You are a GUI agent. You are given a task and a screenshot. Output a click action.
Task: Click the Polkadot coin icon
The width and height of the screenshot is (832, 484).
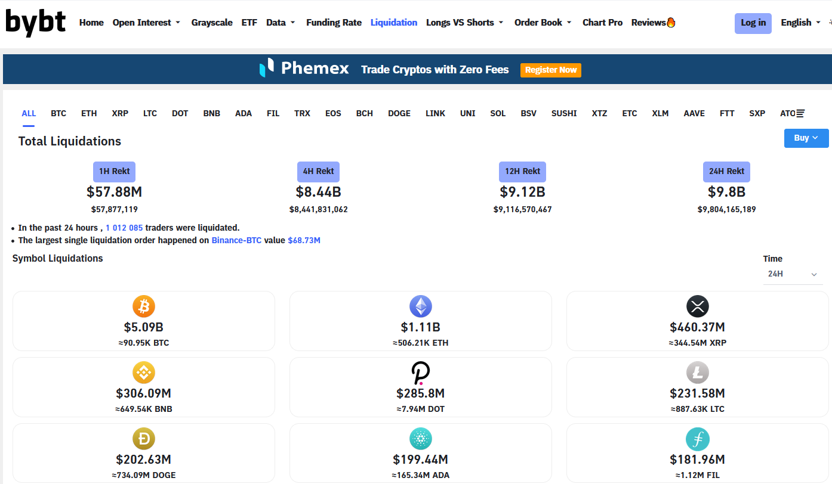point(421,373)
